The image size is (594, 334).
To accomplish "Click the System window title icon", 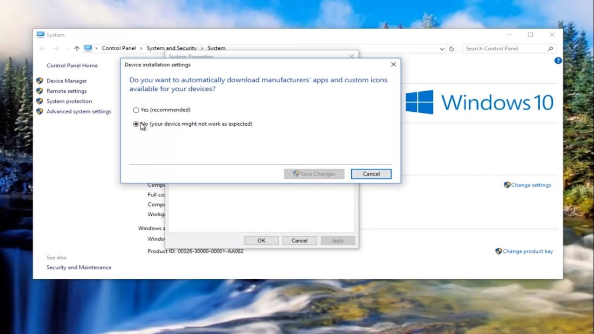I will (40, 35).
